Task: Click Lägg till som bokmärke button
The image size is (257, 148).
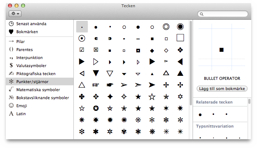Action: pyautogui.click(x=222, y=89)
